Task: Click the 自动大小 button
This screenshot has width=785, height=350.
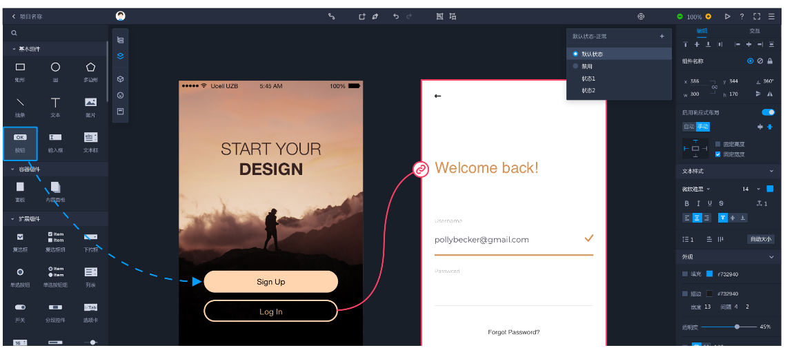Action: (760, 239)
